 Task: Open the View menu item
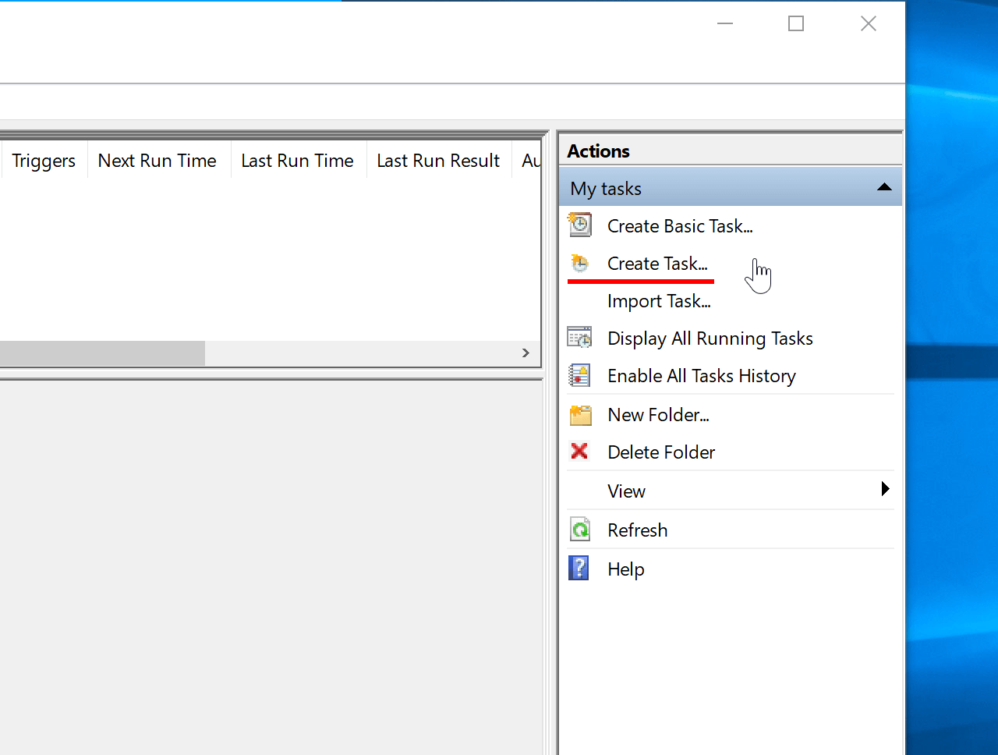626,491
